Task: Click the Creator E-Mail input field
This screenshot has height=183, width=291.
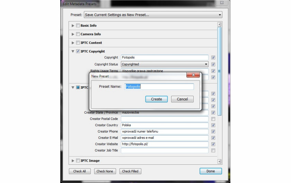Action: point(165,138)
